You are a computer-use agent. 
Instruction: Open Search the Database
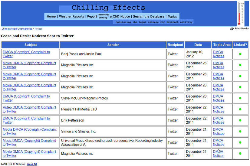pyautogui.click(x=149, y=16)
